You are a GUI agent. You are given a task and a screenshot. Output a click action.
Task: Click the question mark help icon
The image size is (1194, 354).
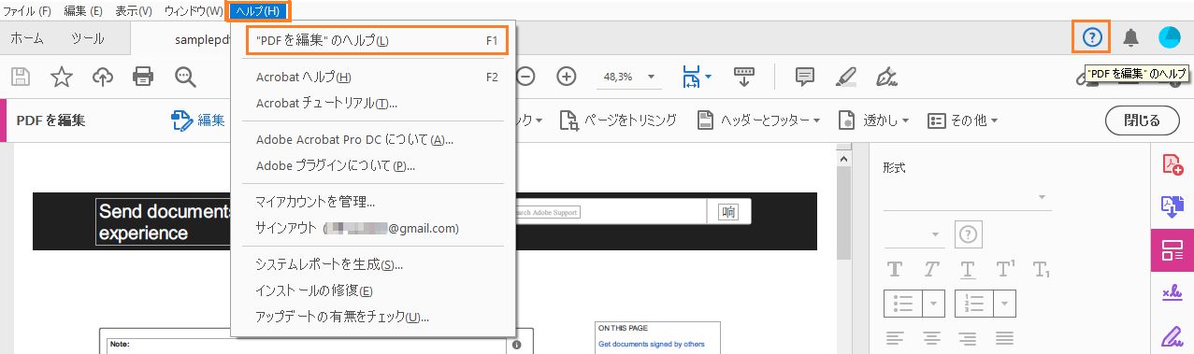click(1092, 37)
